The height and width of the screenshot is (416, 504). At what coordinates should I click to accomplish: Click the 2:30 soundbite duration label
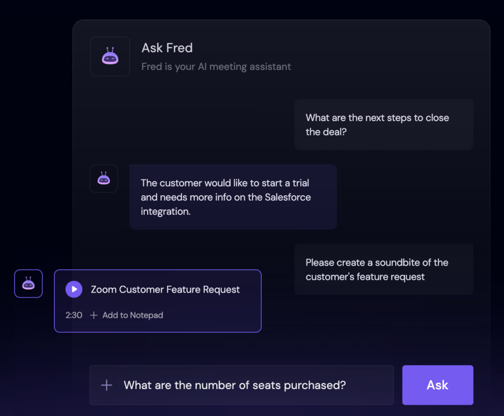(x=74, y=315)
